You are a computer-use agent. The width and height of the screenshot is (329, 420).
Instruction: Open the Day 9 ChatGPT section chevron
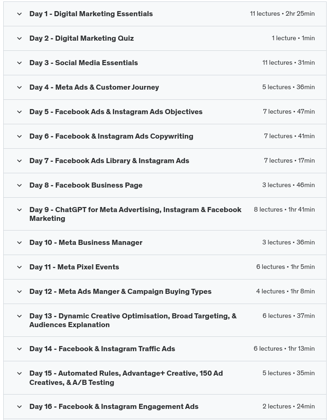19,210
